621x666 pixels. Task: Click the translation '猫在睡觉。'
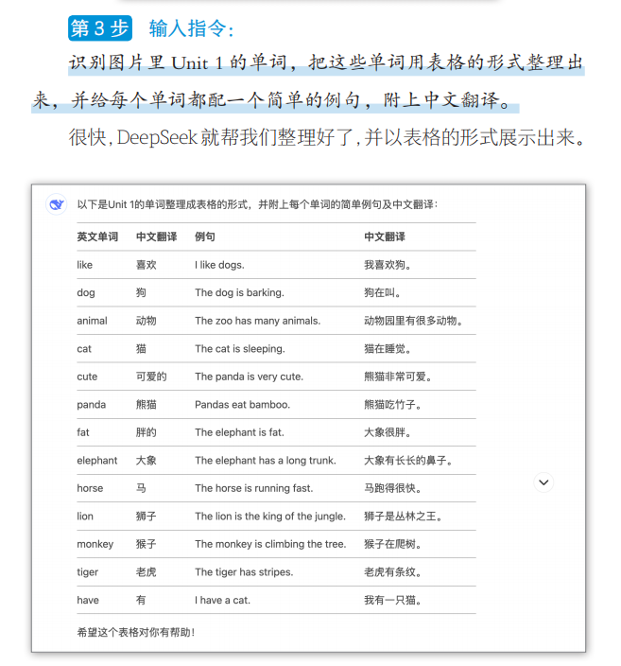(388, 349)
